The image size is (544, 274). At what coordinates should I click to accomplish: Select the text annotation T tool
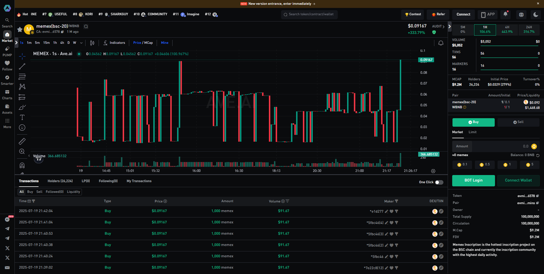(22, 117)
